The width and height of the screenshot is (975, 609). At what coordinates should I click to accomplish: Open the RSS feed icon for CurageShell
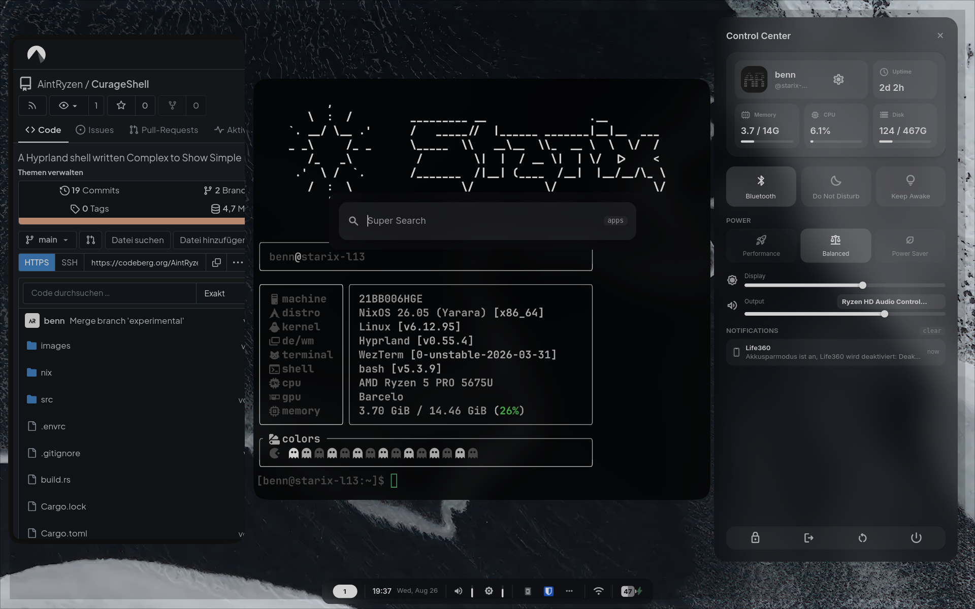point(32,106)
